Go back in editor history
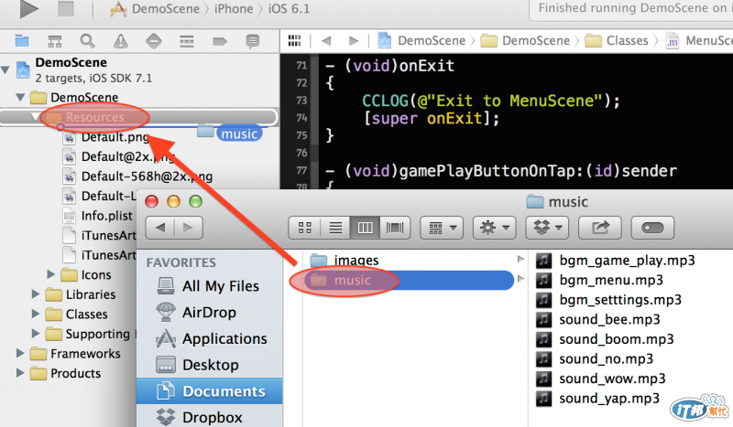The height and width of the screenshot is (427, 733). tap(326, 41)
